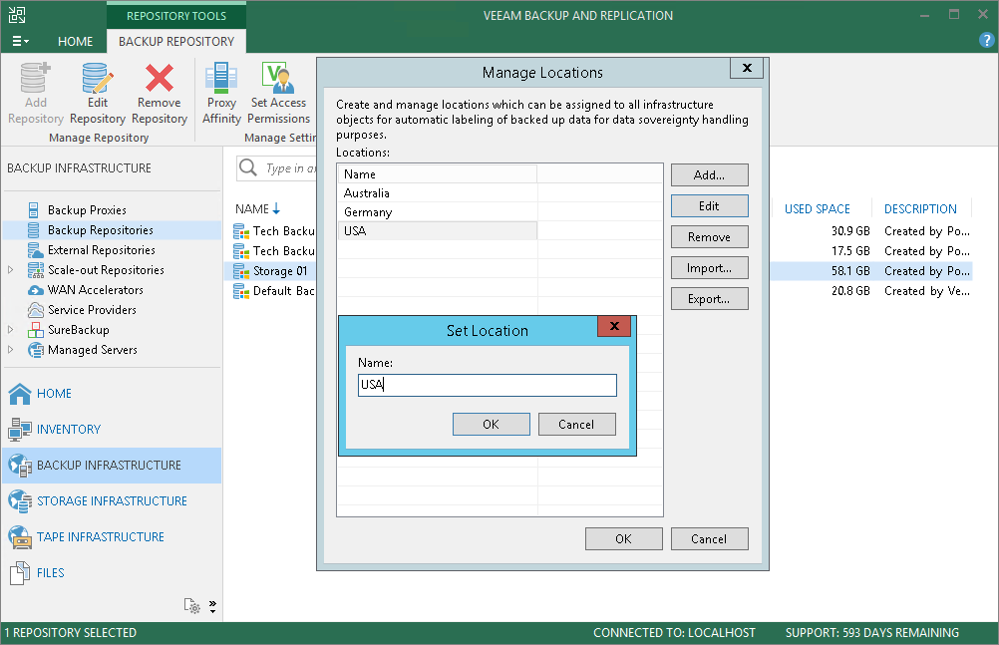Click the 17.5 GB used space cell
Viewport: 999px width, 645px height.
click(850, 251)
